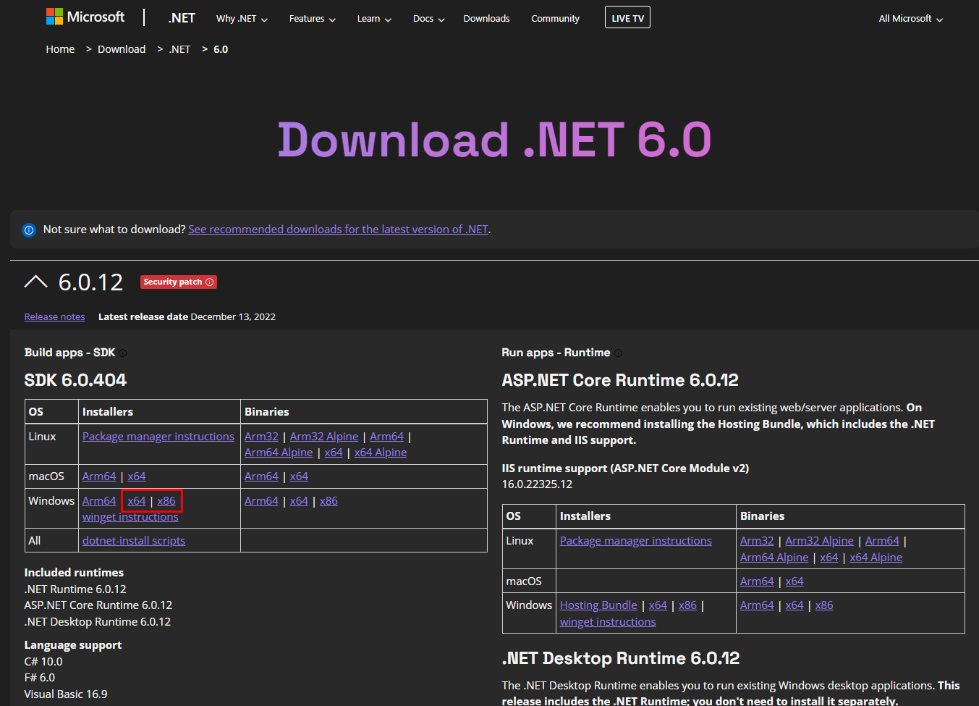Download ASP.NET Core Runtime Linux Arm32 binary
The height and width of the screenshot is (706, 979).
757,541
